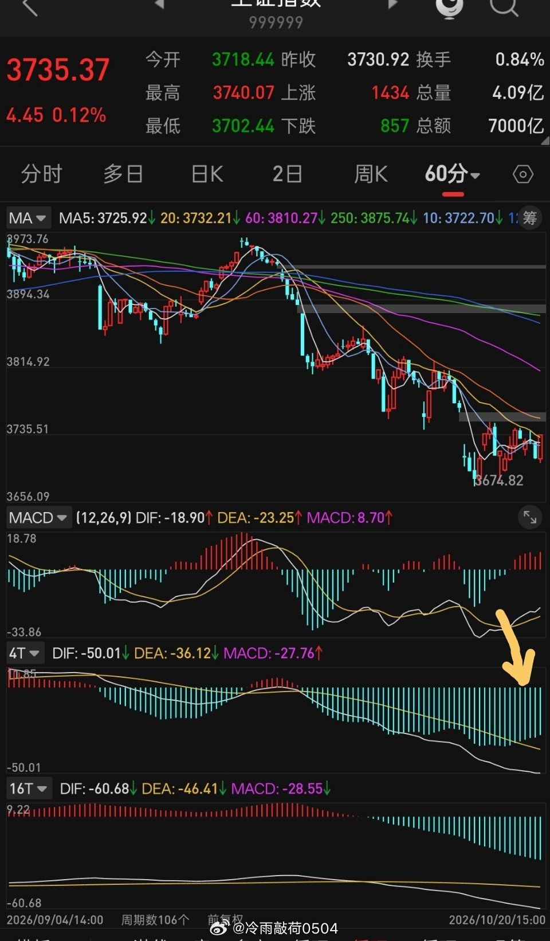The image size is (550, 941).
Task: Switch to the 日K tab
Action: click(x=207, y=174)
